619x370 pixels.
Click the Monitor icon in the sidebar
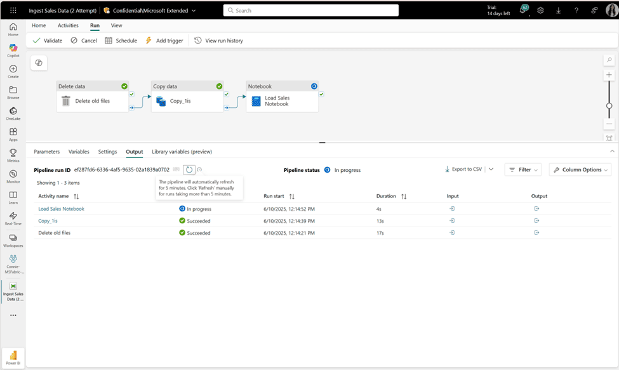[x=13, y=176]
